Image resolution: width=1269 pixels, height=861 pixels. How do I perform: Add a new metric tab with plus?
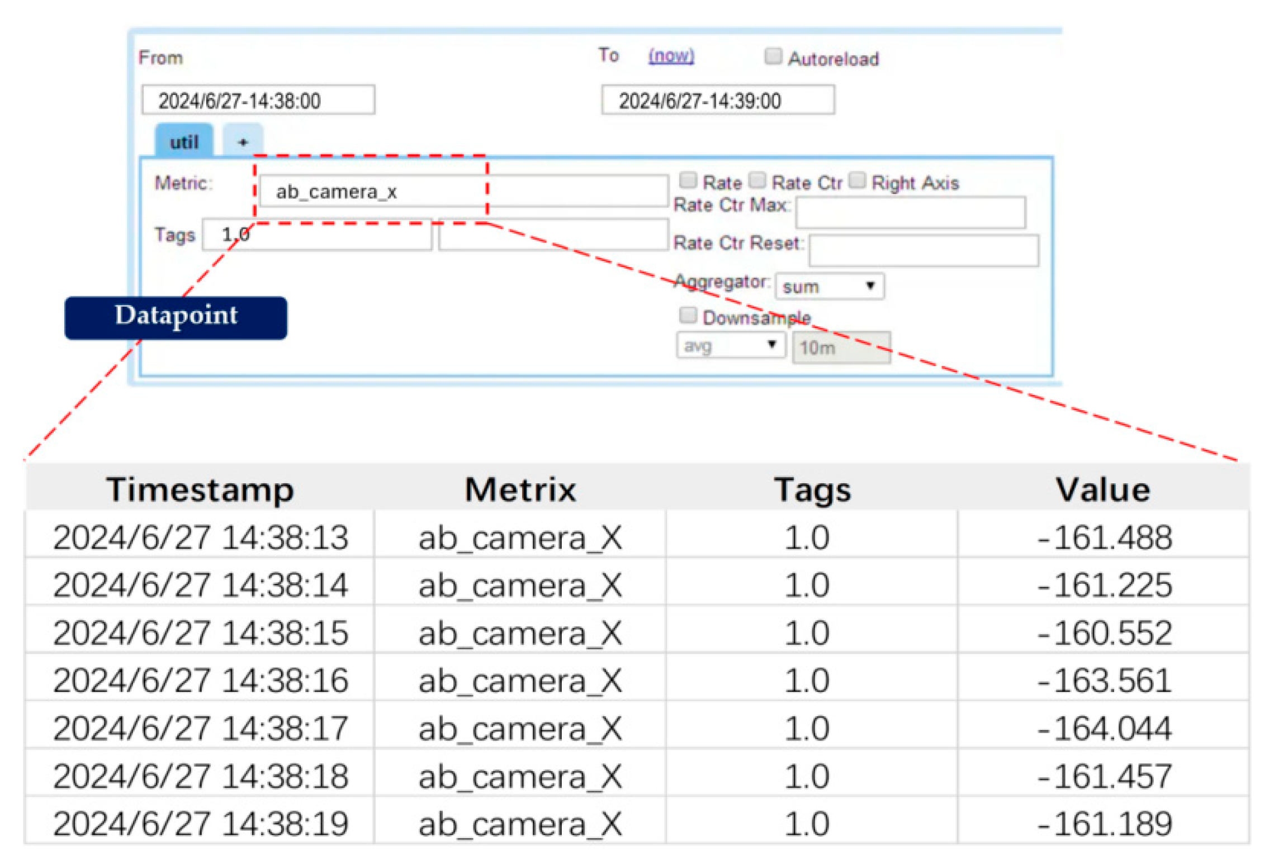pos(242,141)
